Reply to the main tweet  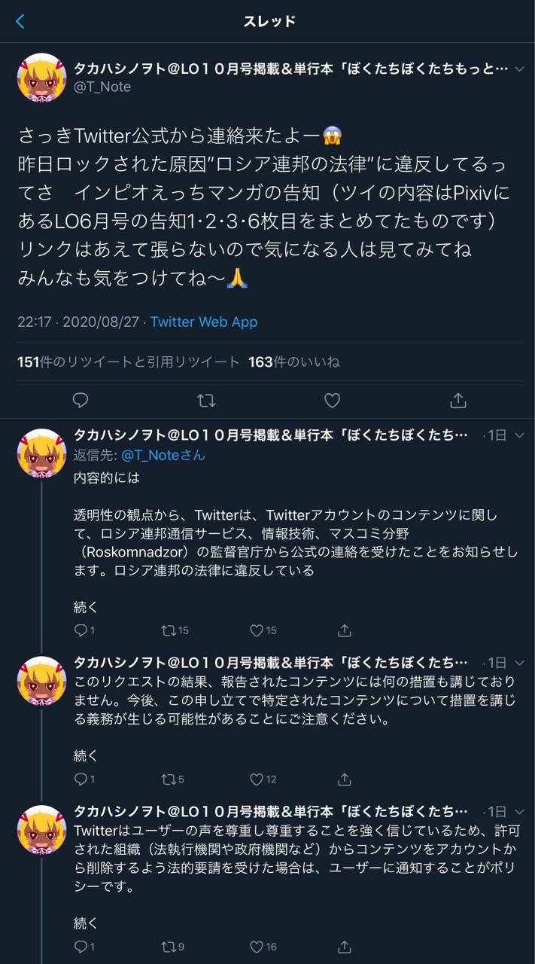click(81, 401)
